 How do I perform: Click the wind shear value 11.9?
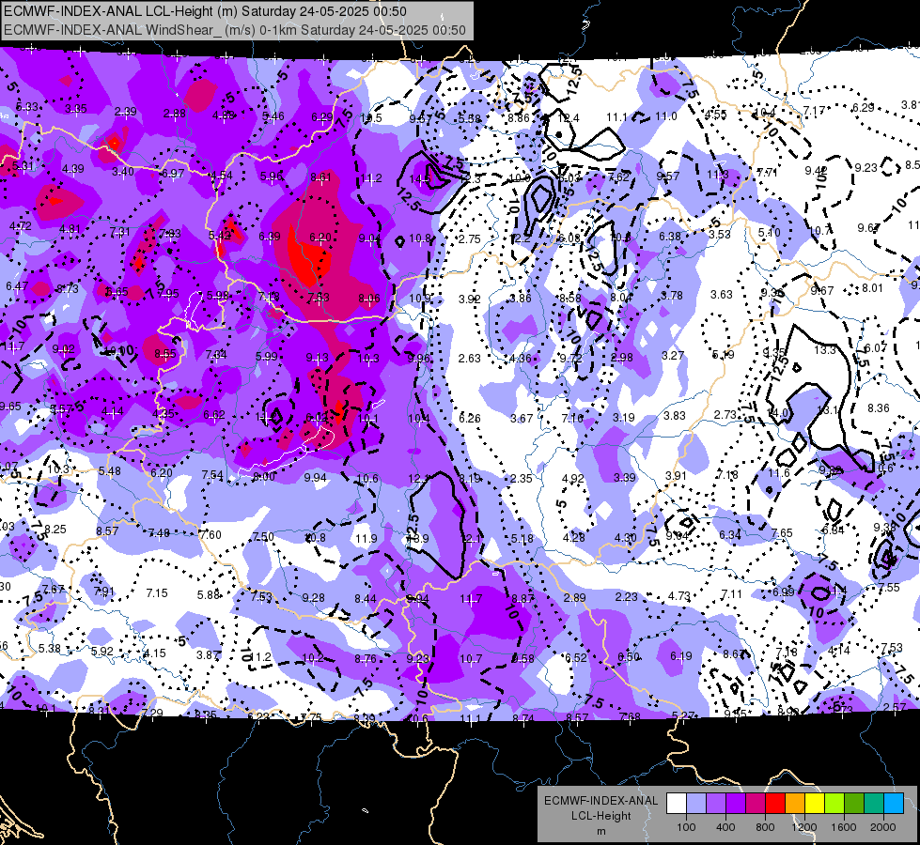coord(366,538)
